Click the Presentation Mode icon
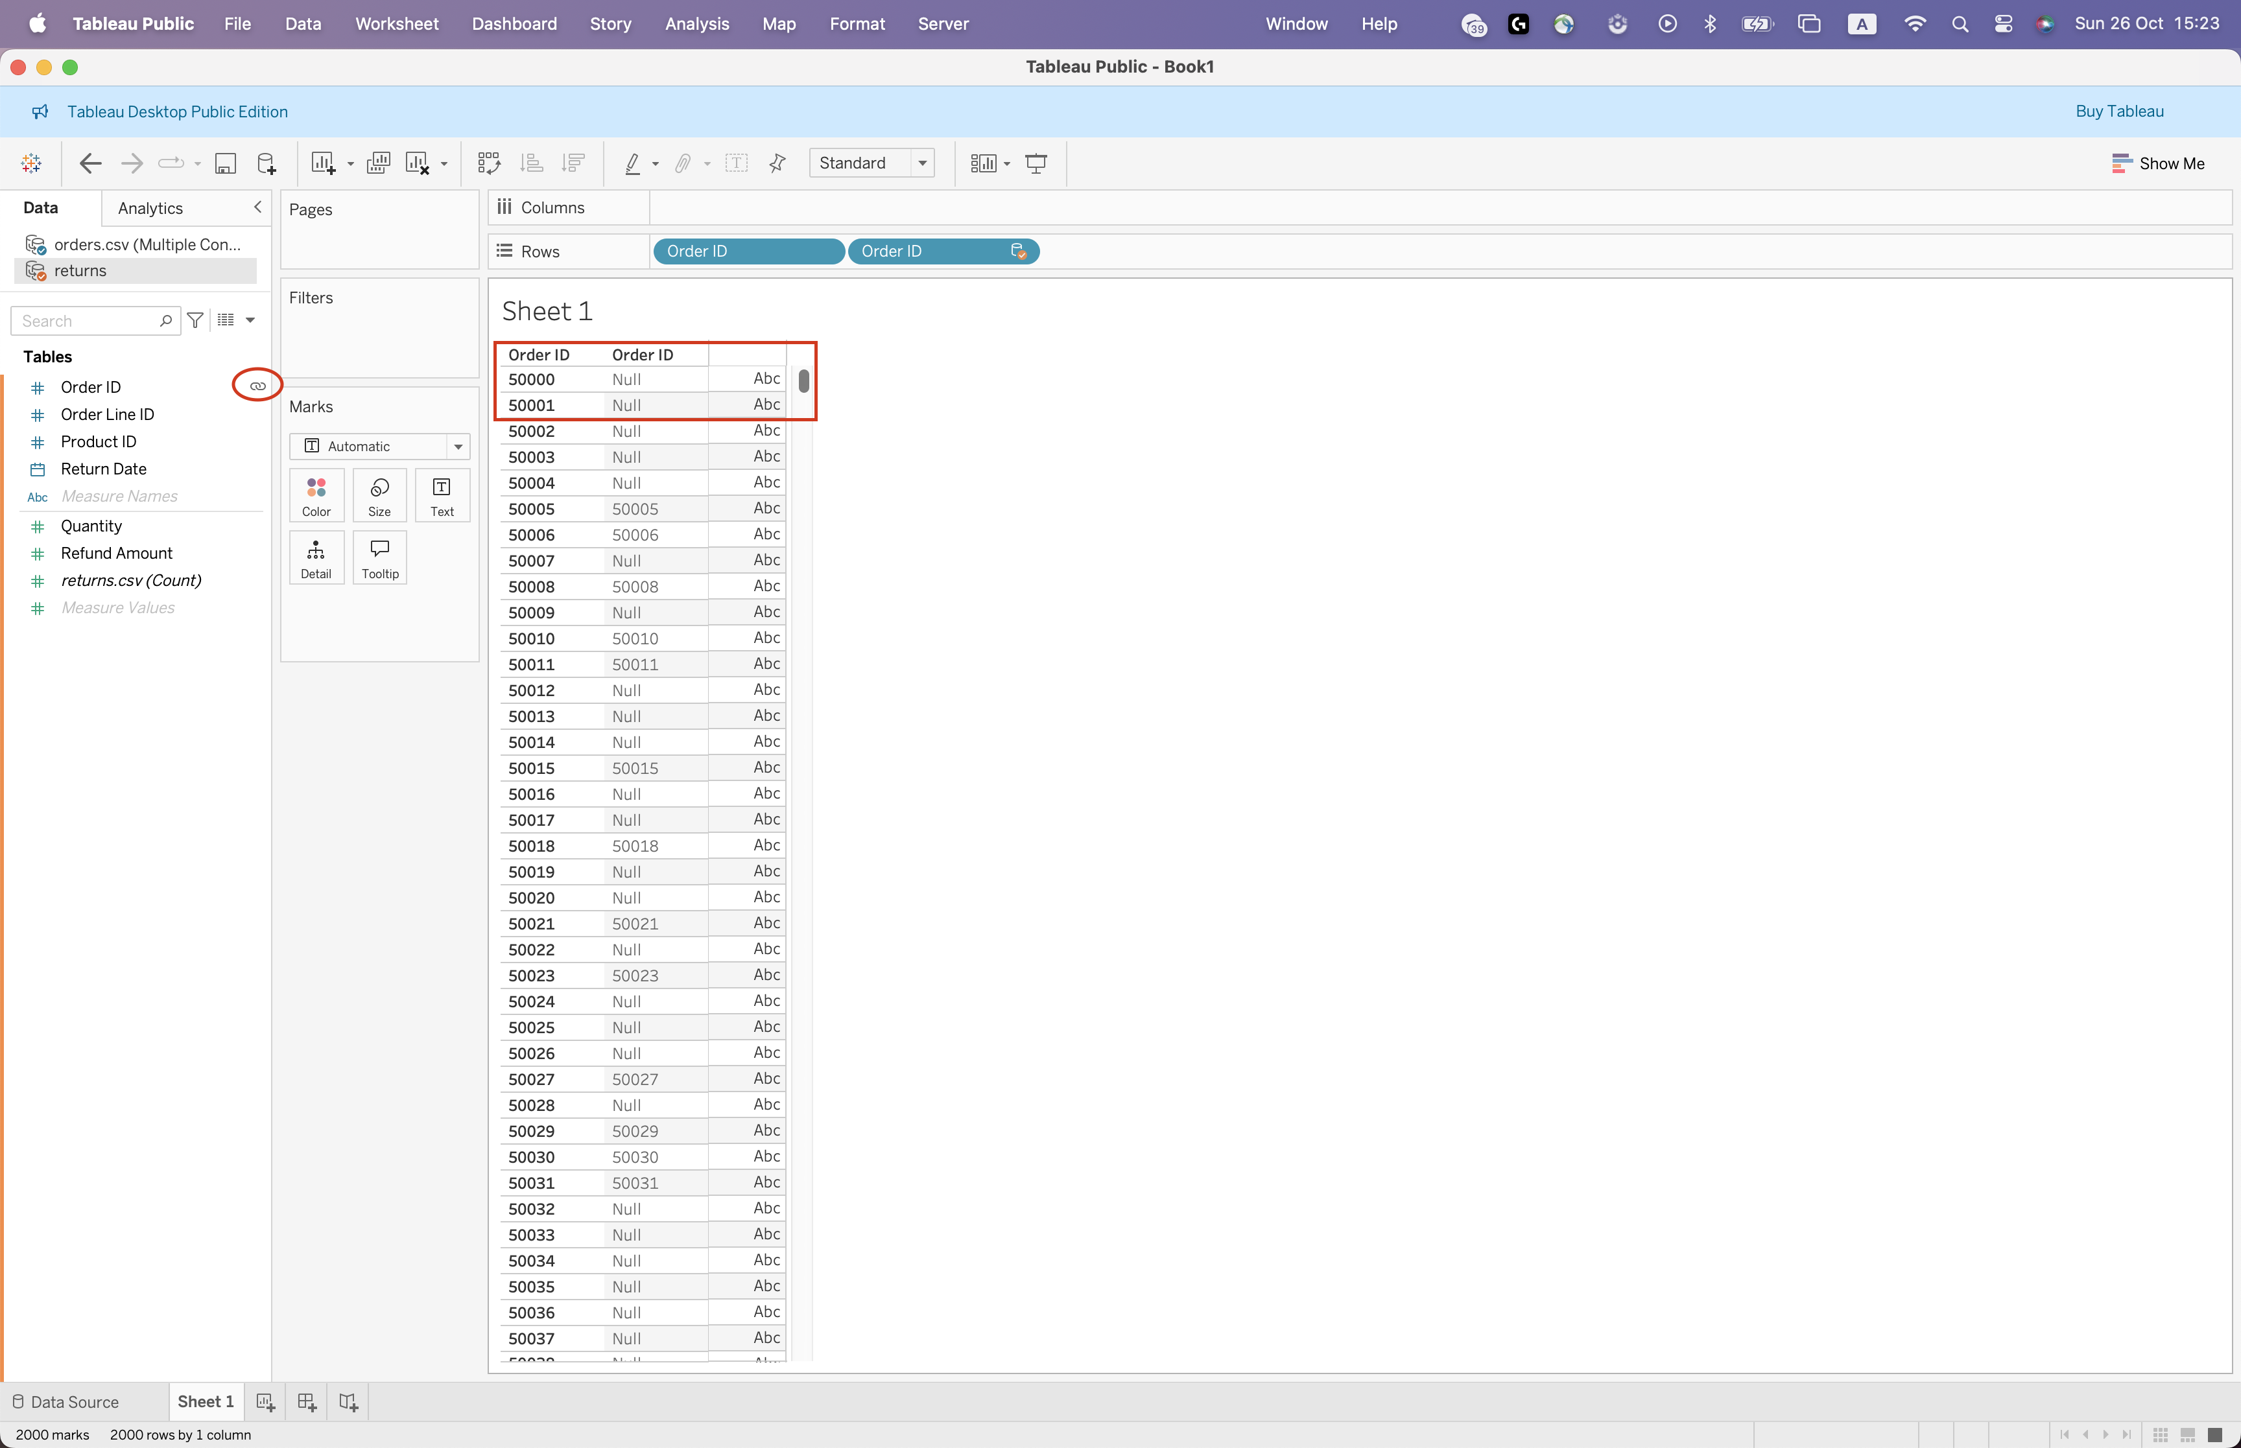The image size is (2241, 1448). [x=1036, y=163]
